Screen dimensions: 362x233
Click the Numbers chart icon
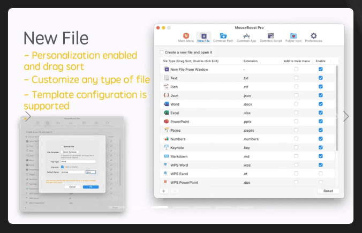(166, 139)
